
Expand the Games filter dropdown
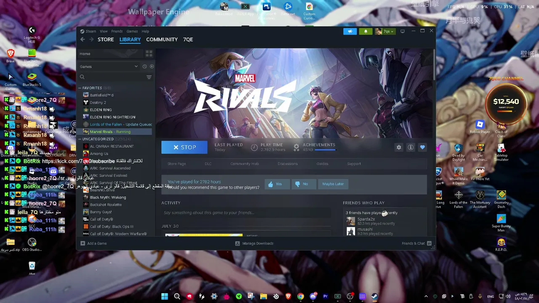tap(109, 66)
